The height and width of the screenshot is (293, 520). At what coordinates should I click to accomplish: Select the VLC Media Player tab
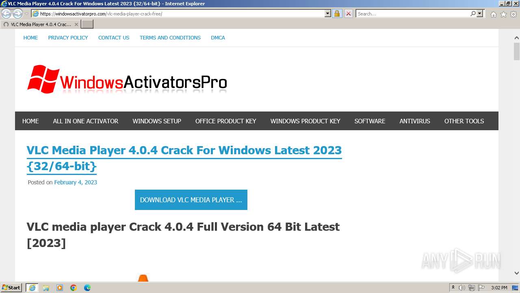[41, 24]
